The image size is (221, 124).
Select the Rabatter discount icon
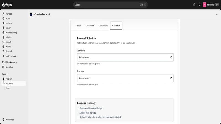tap(3, 37)
